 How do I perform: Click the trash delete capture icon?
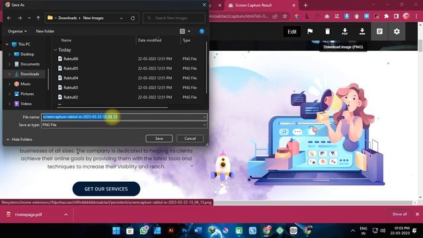328,32
